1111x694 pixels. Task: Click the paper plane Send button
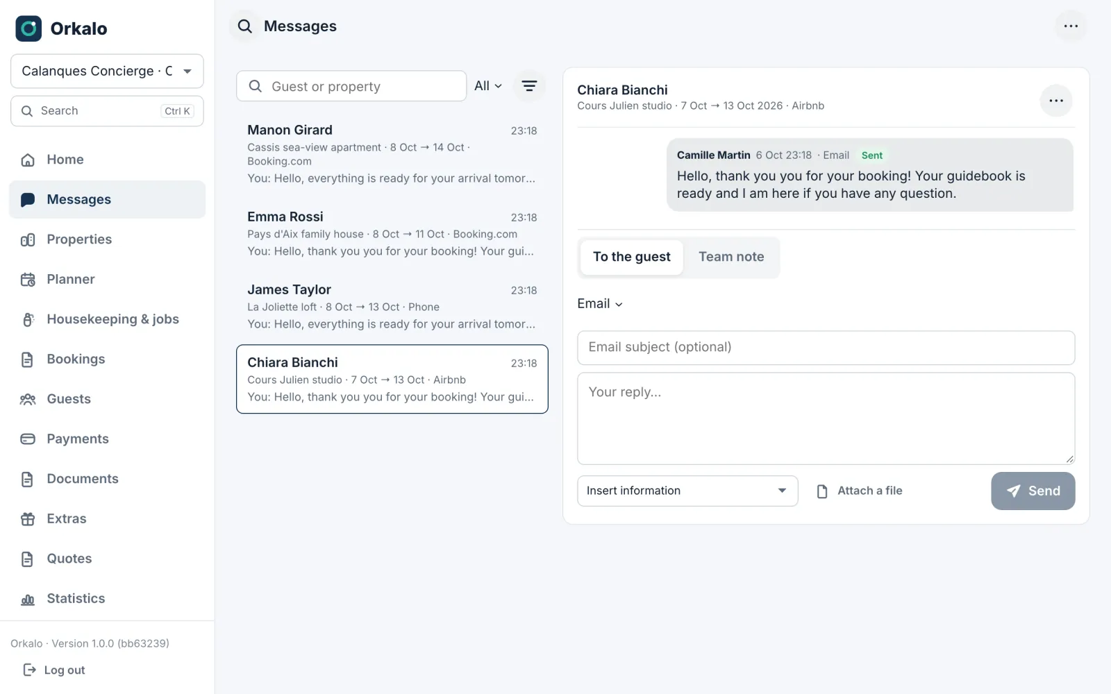(1033, 491)
